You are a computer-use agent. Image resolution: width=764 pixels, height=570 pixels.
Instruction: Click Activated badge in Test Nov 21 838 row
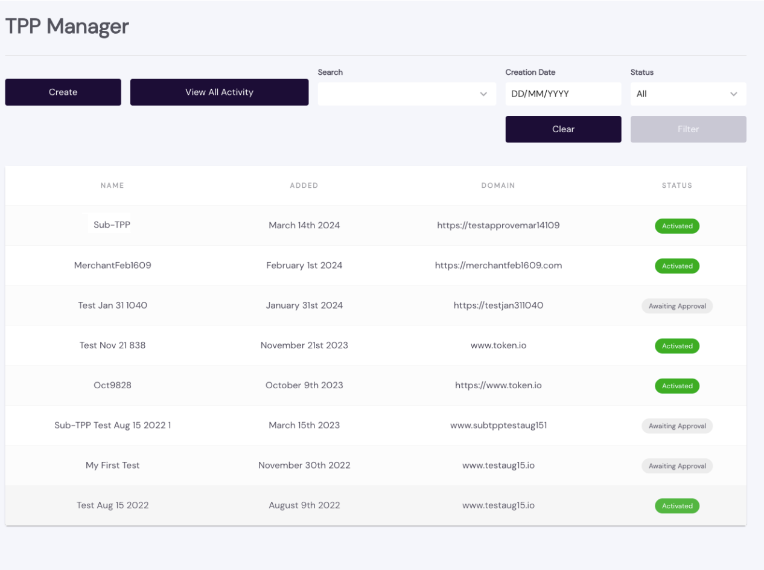coord(676,346)
